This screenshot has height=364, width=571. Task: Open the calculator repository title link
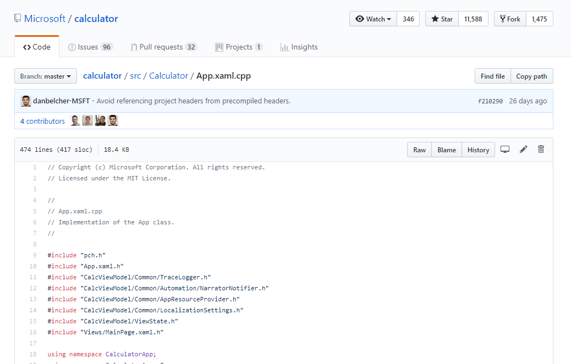[96, 19]
